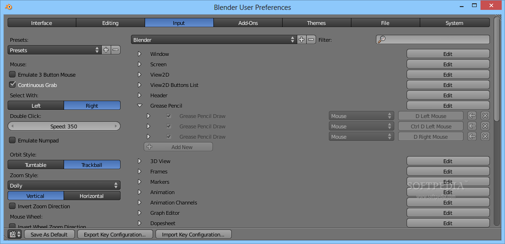Switch to the Editing tab
Image resolution: width=505 pixels, height=244 pixels.
110,23
